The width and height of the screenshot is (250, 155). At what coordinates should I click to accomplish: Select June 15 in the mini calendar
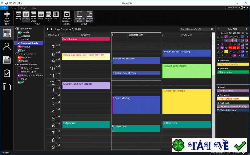pyautogui.click(x=242, y=44)
